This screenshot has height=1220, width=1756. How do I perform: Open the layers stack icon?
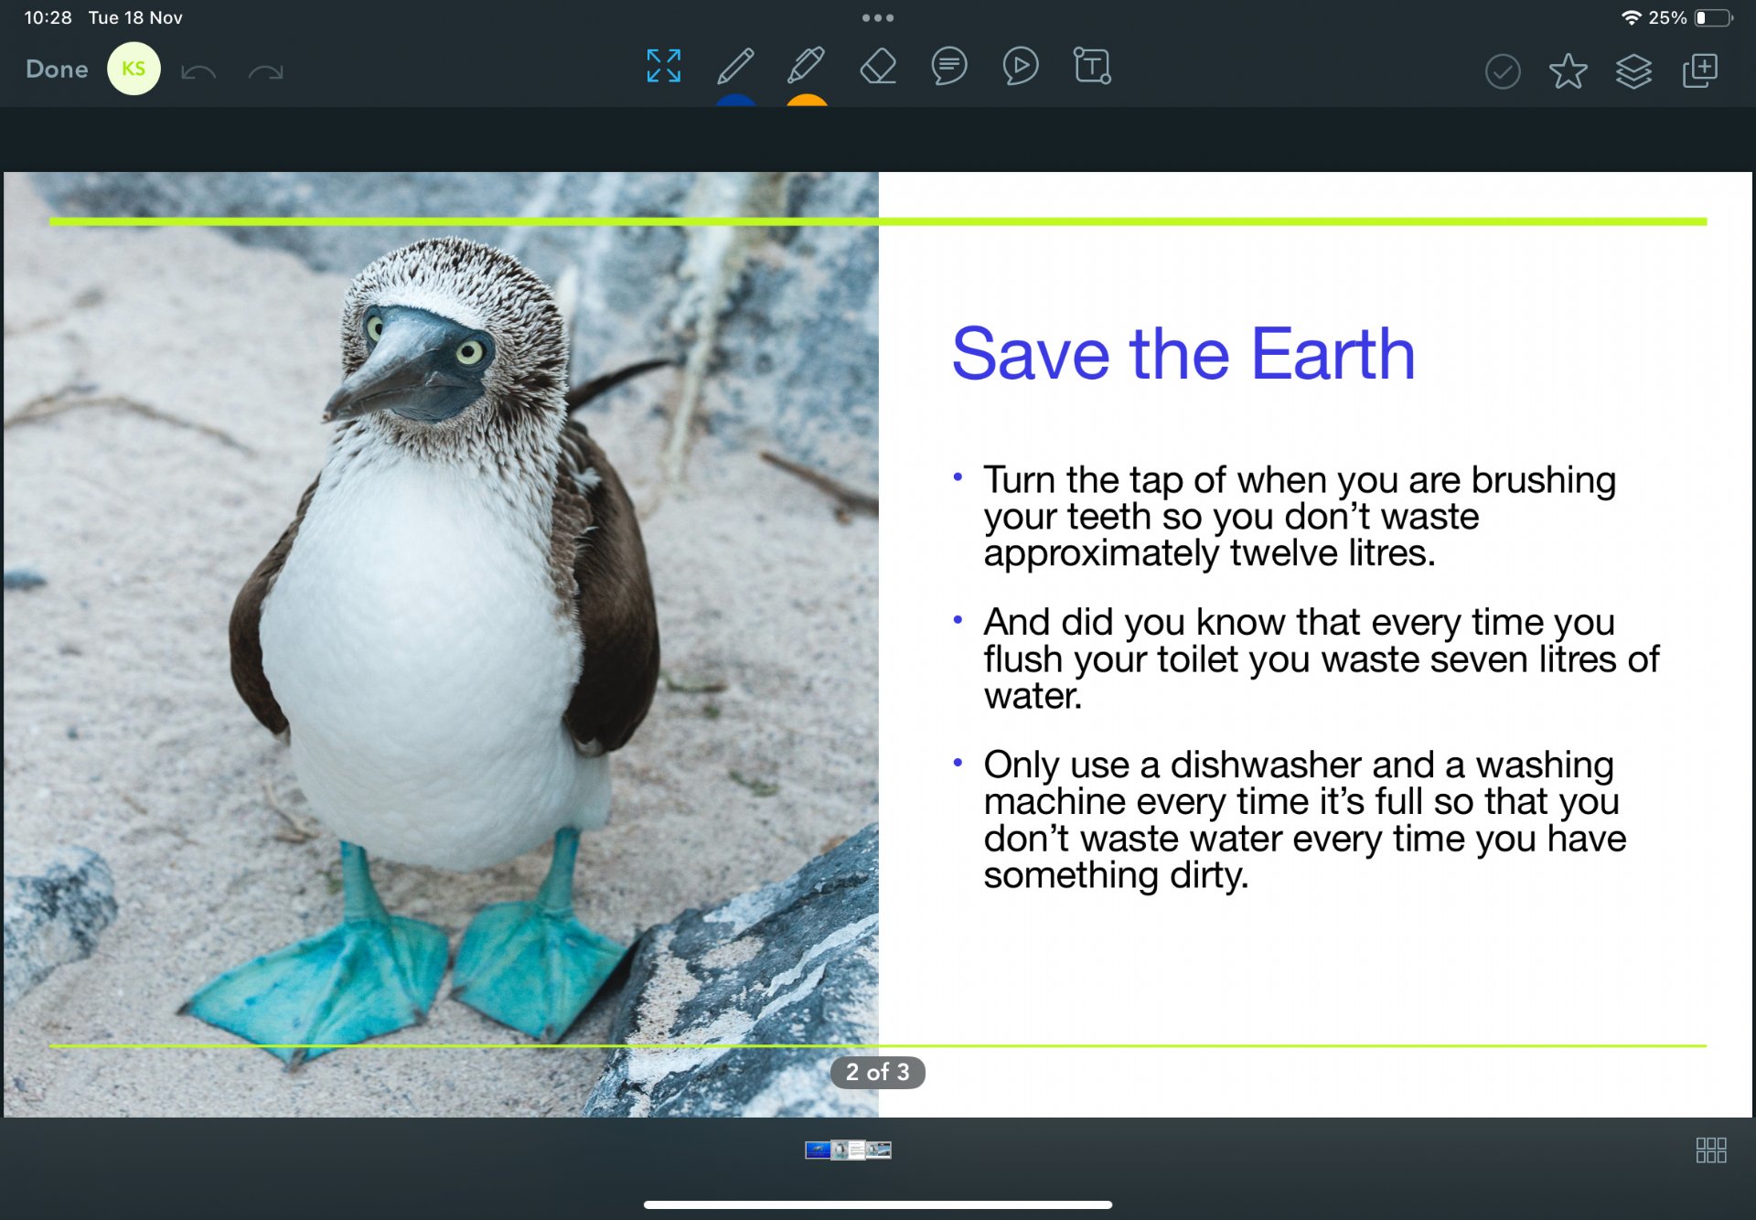coord(1633,70)
